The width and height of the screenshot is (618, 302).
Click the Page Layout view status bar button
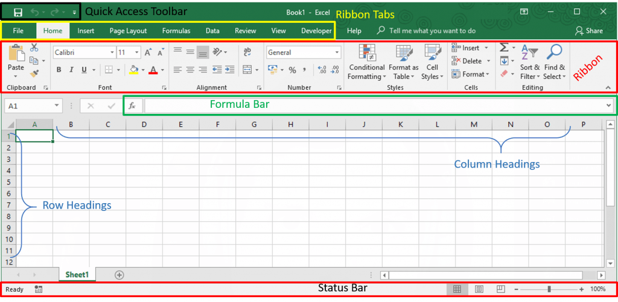coord(479,289)
